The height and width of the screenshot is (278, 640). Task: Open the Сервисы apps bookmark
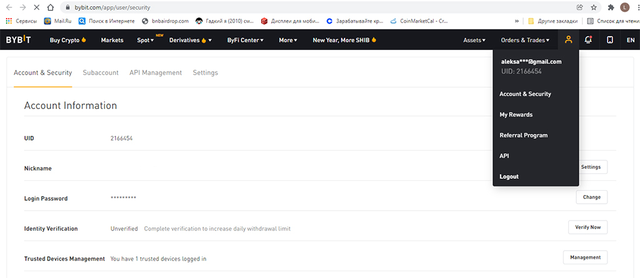[21, 21]
